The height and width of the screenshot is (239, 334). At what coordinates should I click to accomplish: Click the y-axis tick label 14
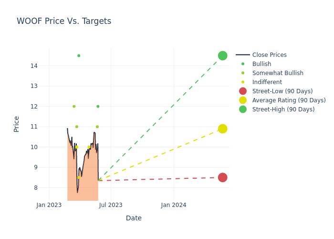click(34, 65)
